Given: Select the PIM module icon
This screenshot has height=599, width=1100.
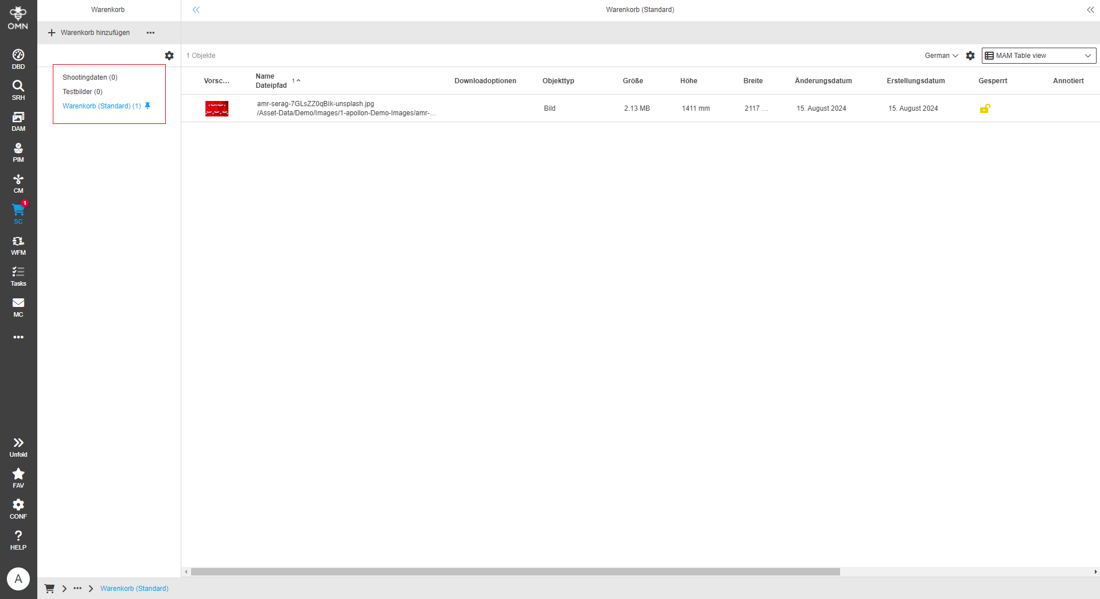Looking at the screenshot, I should (x=18, y=150).
